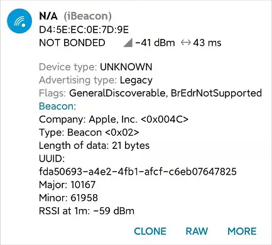Click the Company Apple, Inc. line
Image resolution: width=272 pixels, height=245 pixels.
click(114, 119)
